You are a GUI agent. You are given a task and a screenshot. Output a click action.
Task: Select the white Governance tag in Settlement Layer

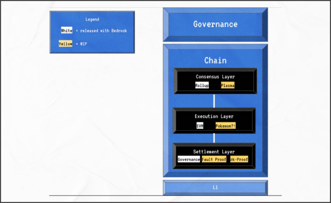189,159
